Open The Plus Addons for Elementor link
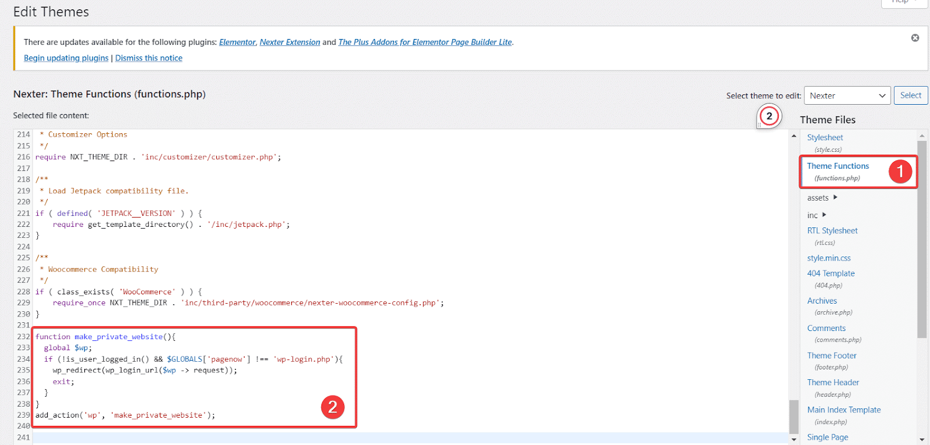 pyautogui.click(x=425, y=42)
